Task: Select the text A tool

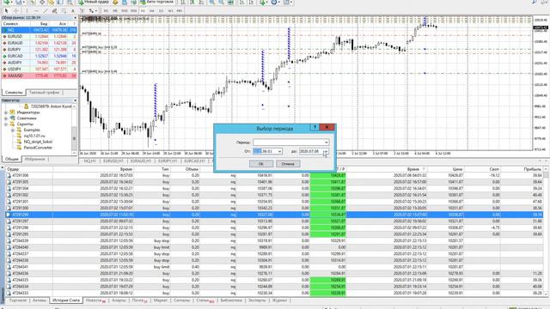Action: click(73, 11)
